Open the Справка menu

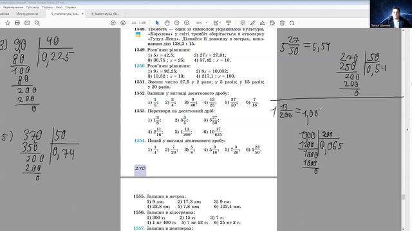click(70, 7)
